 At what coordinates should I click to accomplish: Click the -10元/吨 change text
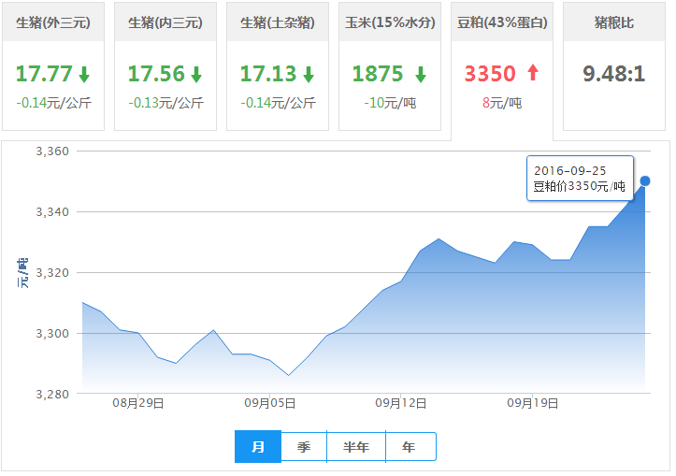[390, 103]
